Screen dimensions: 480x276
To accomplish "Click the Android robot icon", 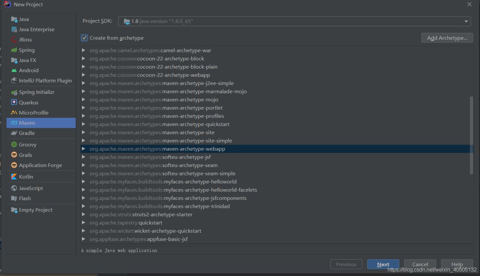I will [14, 71].
